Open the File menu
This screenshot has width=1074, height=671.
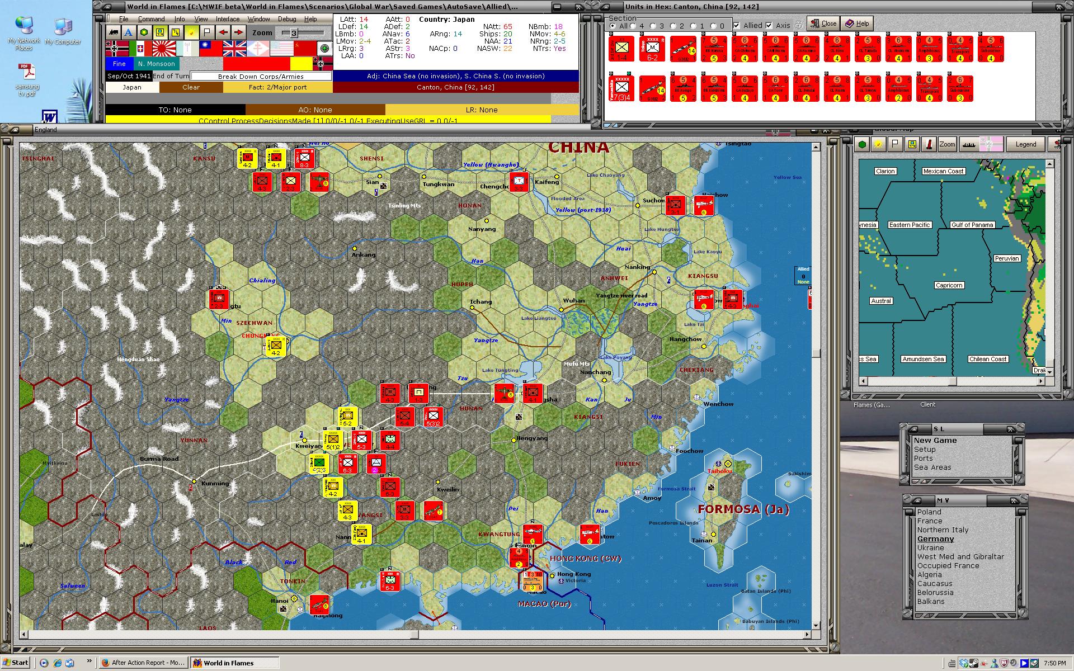coord(124,19)
